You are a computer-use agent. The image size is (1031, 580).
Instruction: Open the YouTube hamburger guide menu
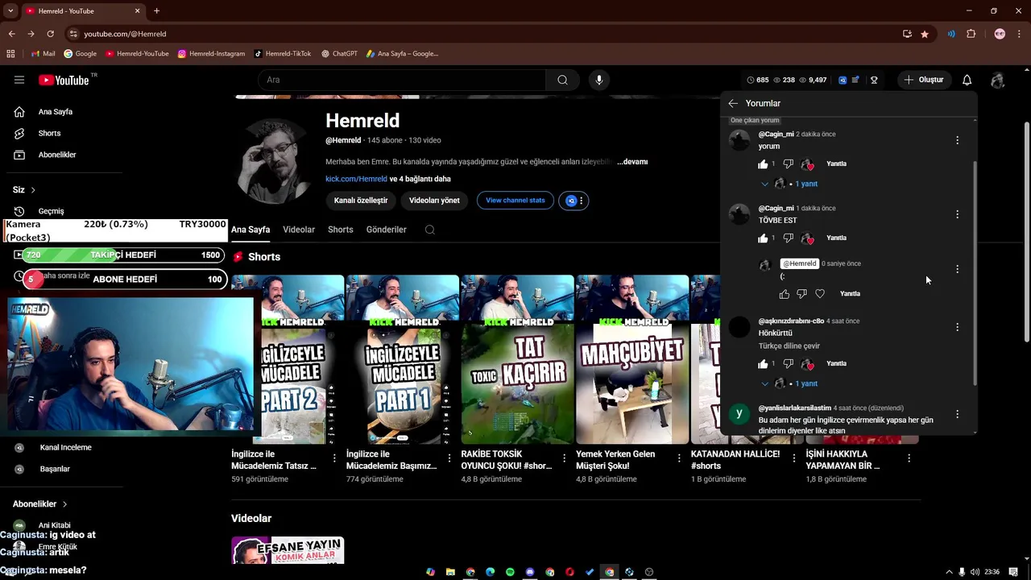pyautogui.click(x=19, y=80)
